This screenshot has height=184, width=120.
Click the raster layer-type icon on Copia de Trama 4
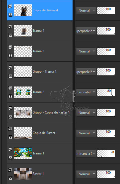(x=10, y=6)
